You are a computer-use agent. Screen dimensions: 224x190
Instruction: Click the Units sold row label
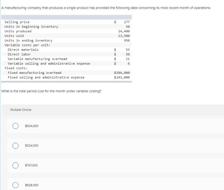point(14,36)
